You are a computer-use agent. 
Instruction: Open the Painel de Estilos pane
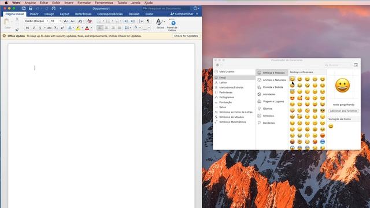172,25
